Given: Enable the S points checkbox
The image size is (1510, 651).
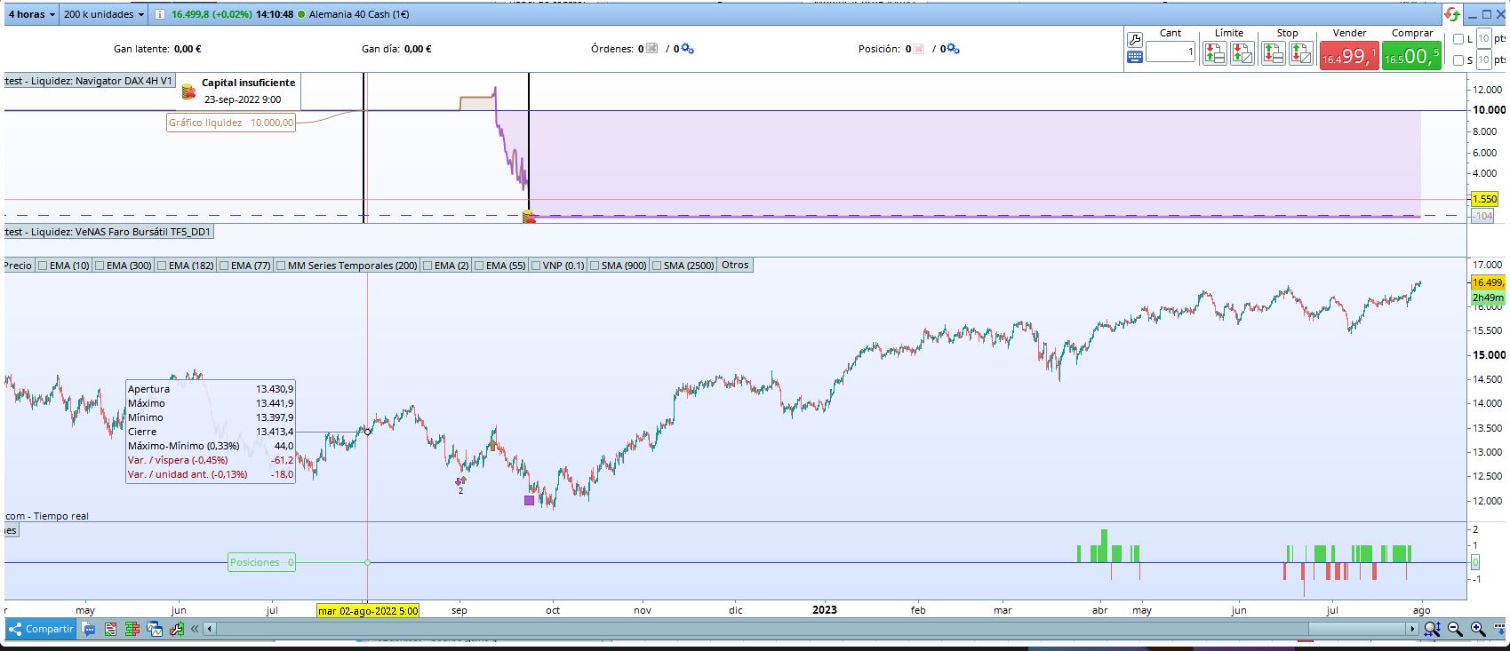Looking at the screenshot, I should click(x=1458, y=60).
